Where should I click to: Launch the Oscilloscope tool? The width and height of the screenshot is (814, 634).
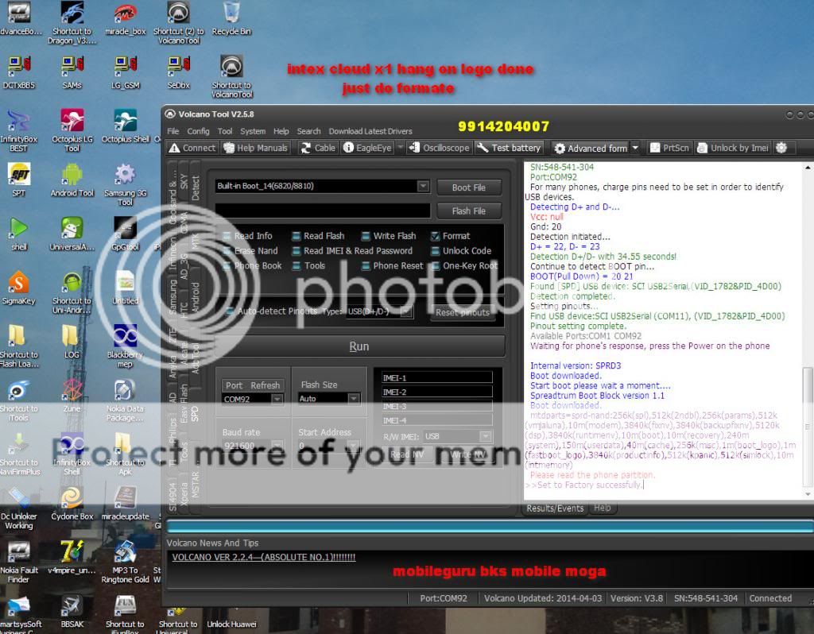[439, 148]
